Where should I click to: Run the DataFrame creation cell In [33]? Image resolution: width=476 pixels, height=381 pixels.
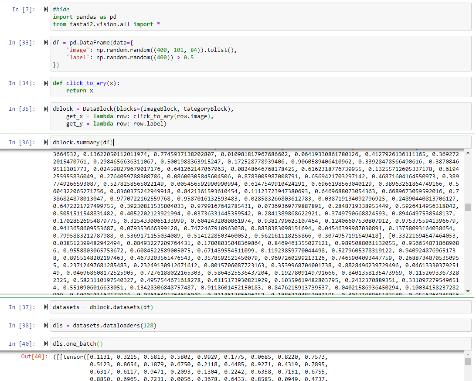45,42
